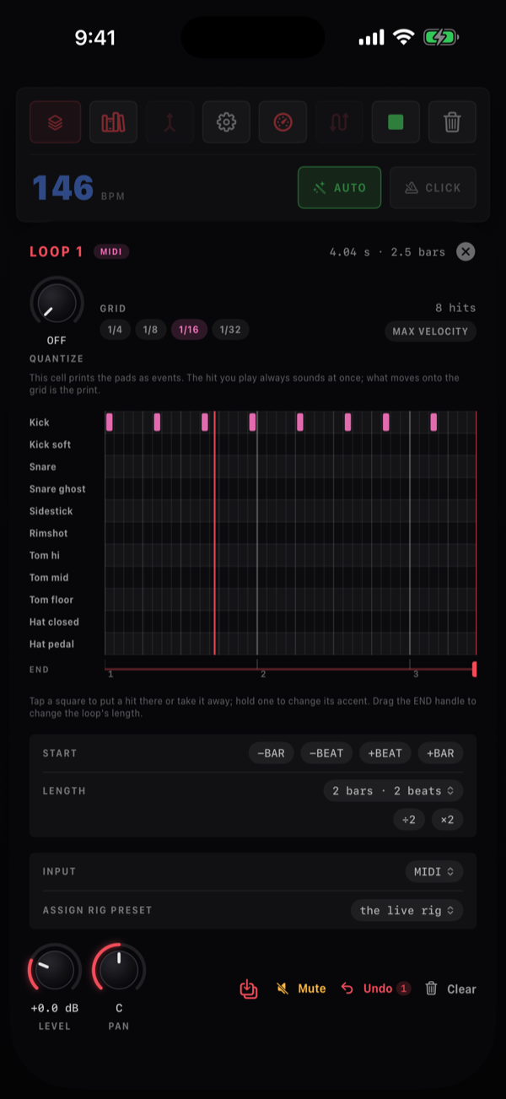Clear the loop contents
This screenshot has width=506, height=1099.
(x=450, y=989)
